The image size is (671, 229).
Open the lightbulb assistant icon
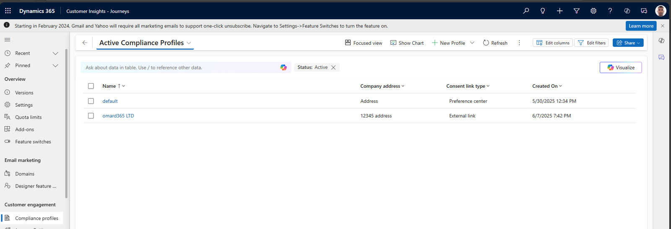point(543,11)
